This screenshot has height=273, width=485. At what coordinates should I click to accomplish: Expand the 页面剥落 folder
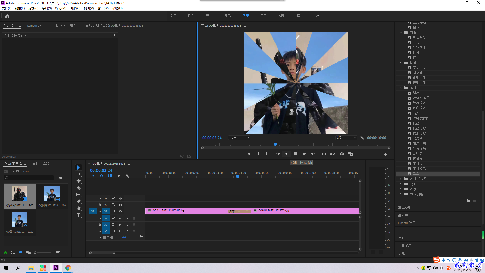(401, 194)
